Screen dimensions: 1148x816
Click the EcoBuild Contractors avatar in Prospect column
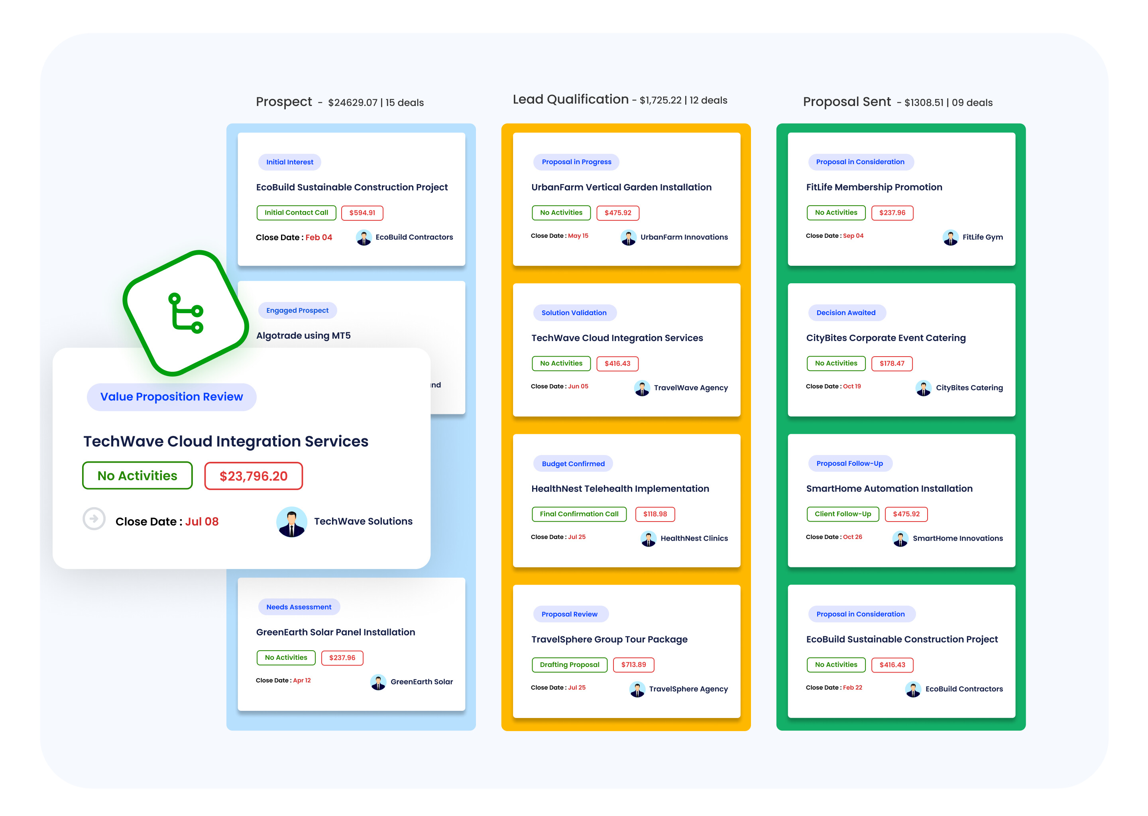(x=364, y=237)
